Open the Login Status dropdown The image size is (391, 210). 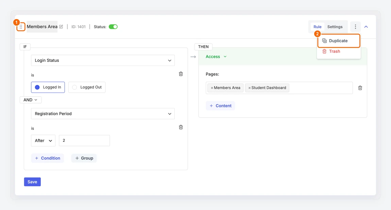click(103, 60)
